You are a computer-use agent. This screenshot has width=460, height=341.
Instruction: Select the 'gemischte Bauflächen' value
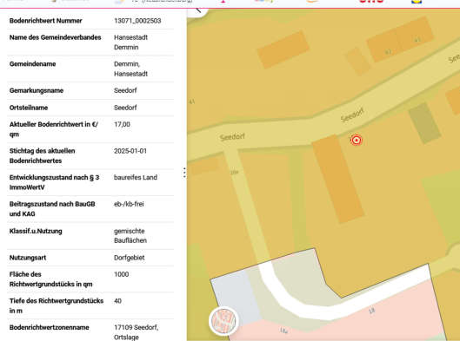click(130, 236)
